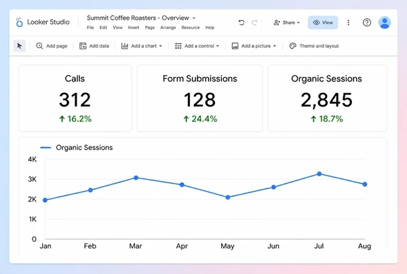Click the blue View button label

tap(328, 22)
